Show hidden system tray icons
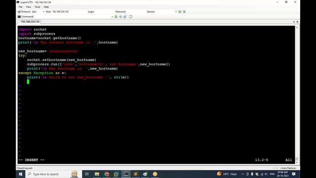The image size is (316, 178). click(x=242, y=174)
